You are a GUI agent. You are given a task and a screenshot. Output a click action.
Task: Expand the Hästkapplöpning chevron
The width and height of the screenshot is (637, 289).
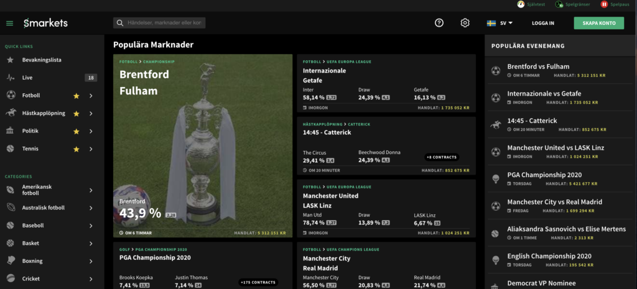click(91, 114)
